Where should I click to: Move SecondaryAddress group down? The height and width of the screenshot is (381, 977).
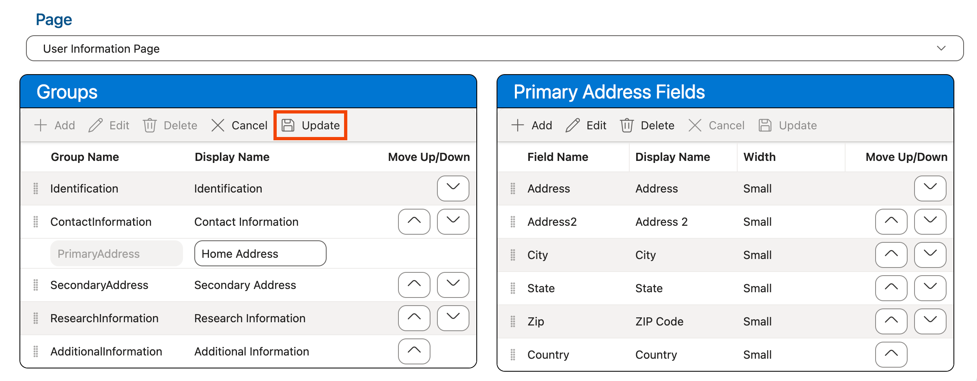click(453, 285)
